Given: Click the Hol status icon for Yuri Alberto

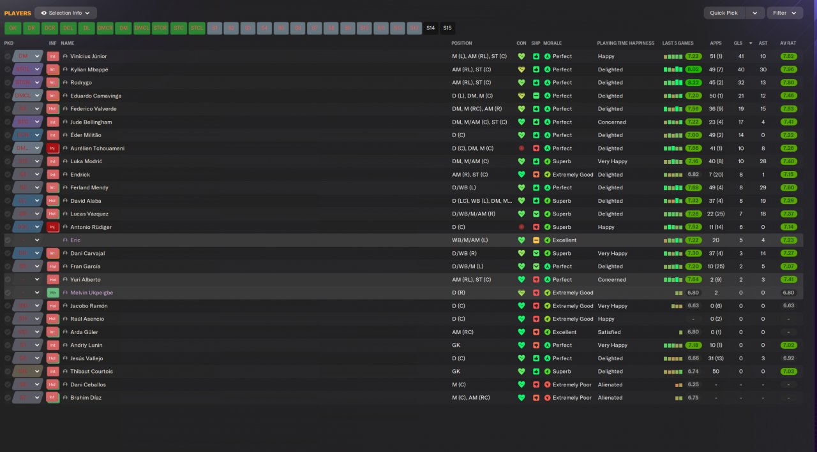Looking at the screenshot, I should [53, 280].
